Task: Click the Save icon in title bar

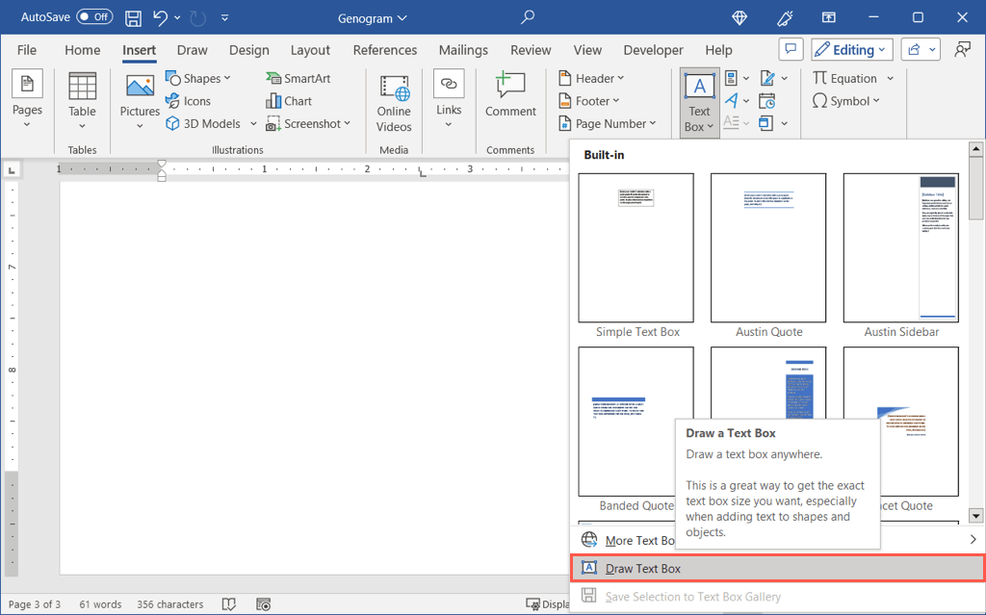Action: point(134,17)
